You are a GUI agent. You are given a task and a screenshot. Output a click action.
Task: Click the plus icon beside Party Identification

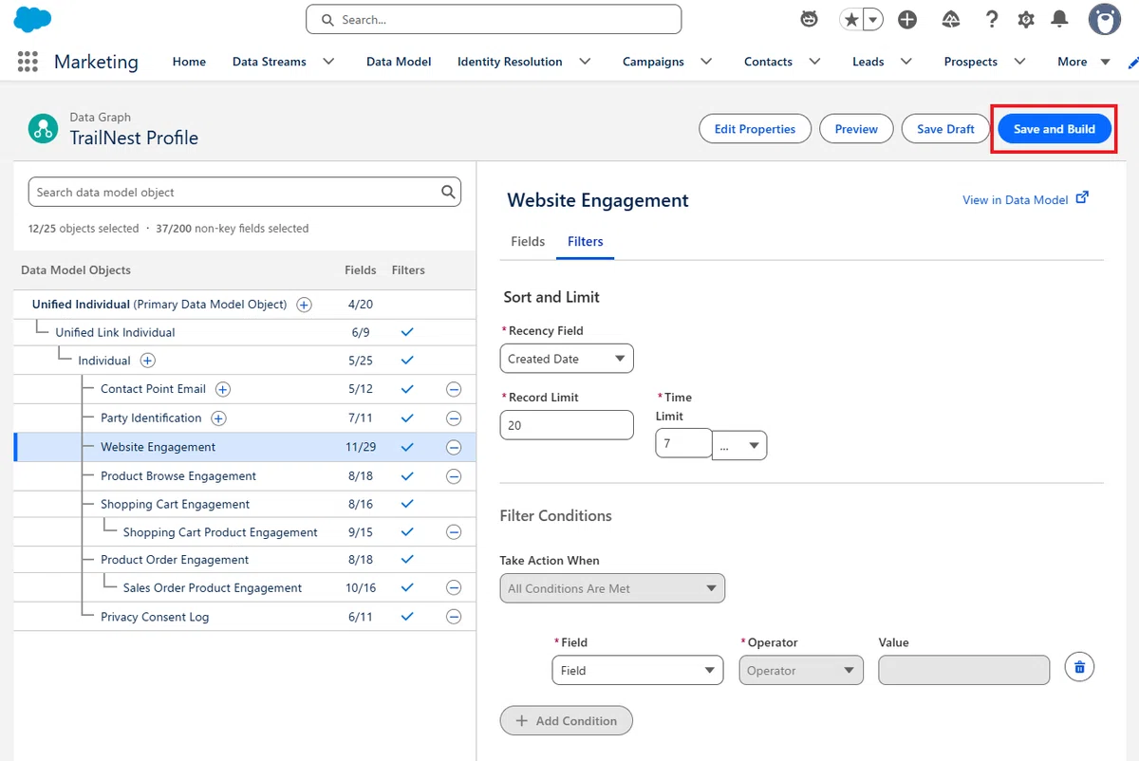(x=218, y=418)
